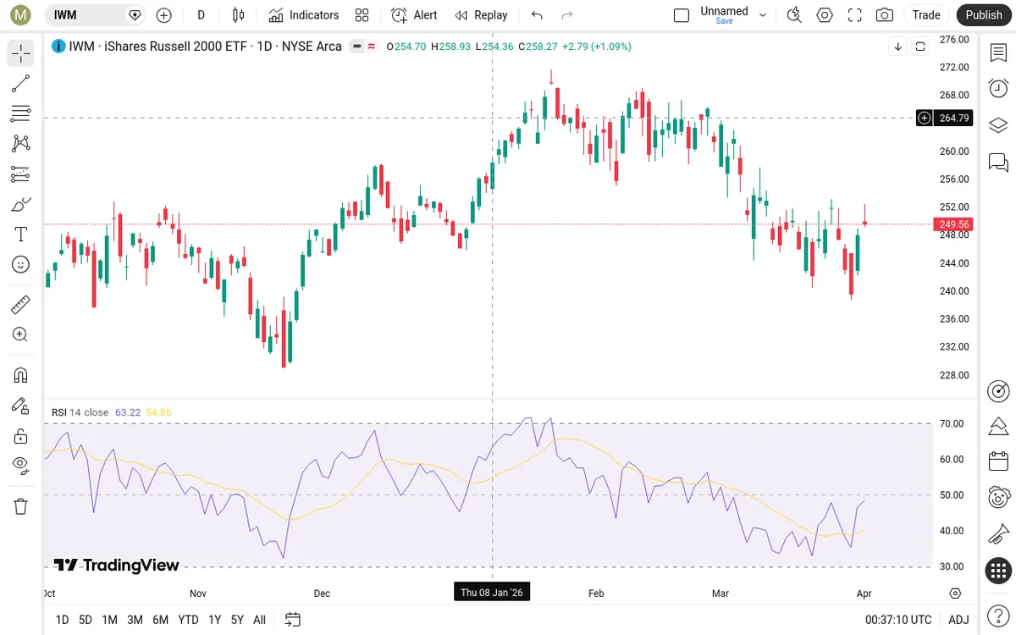Expand the layout management dropdown arrow
This screenshot has height=635, width=1016.
point(763,15)
